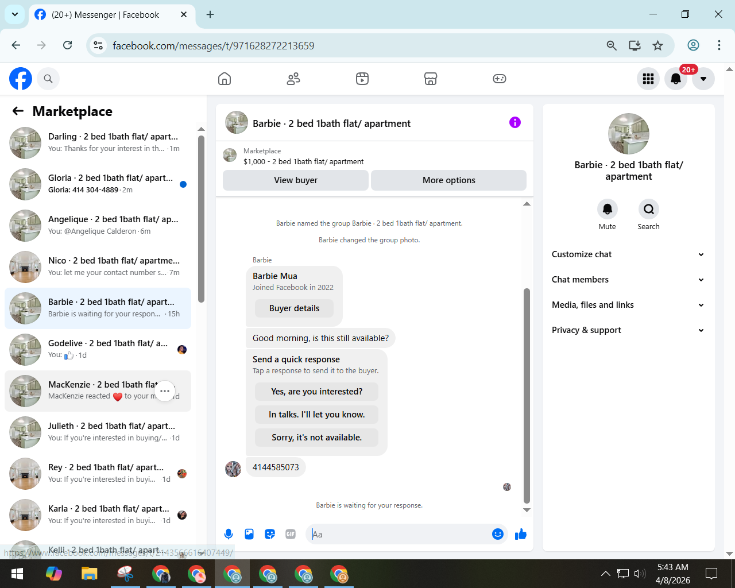Open the emoji picker in message box
This screenshot has height=588, width=735.
498,534
